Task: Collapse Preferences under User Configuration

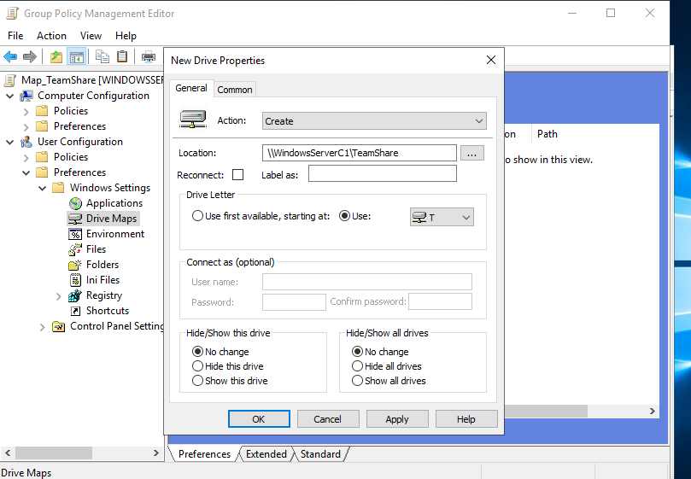Action: (26, 172)
